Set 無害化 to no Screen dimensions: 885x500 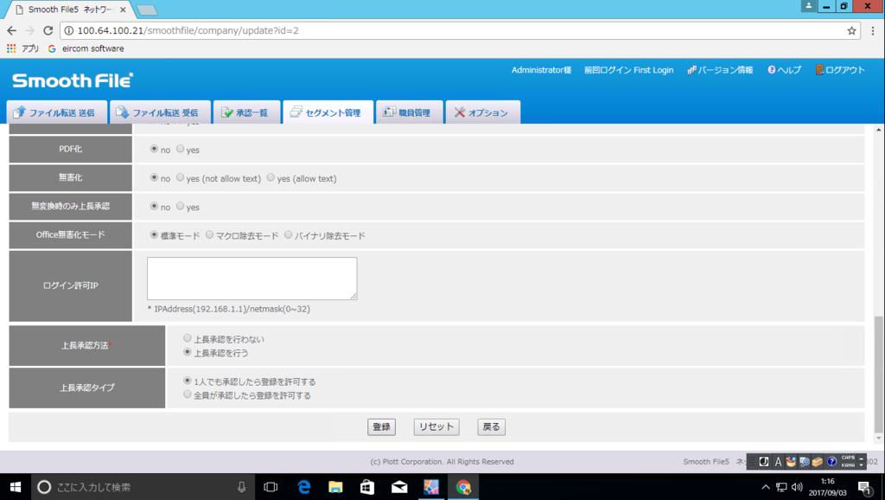pyautogui.click(x=154, y=177)
